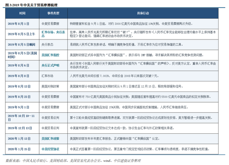Click the highlighted 中美经贸协议 event type
This screenshot has width=229, height=165.
[50, 149]
